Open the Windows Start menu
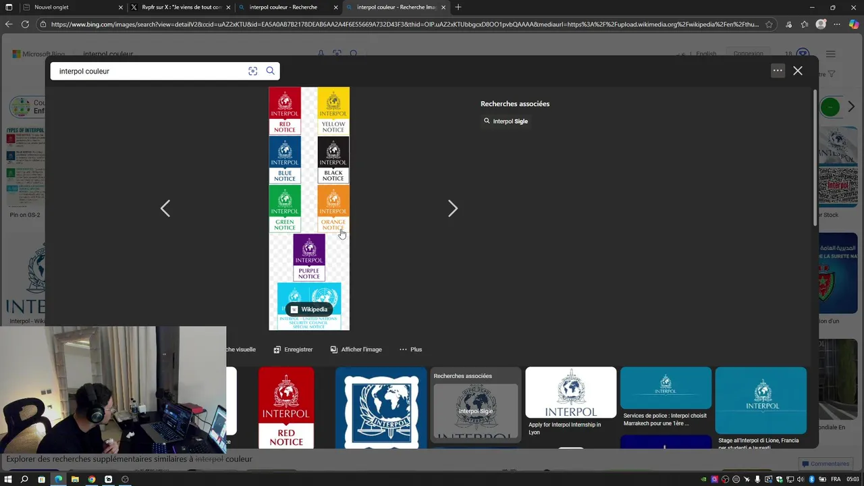This screenshot has height=486, width=864. pos(9,479)
